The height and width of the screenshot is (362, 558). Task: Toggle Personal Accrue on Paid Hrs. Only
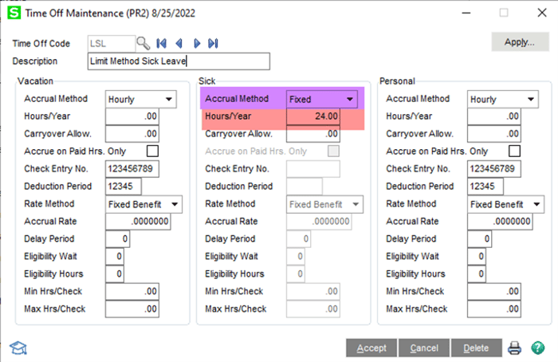click(x=514, y=151)
